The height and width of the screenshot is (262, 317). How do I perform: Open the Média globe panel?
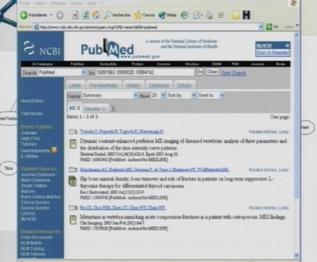coord(162,15)
